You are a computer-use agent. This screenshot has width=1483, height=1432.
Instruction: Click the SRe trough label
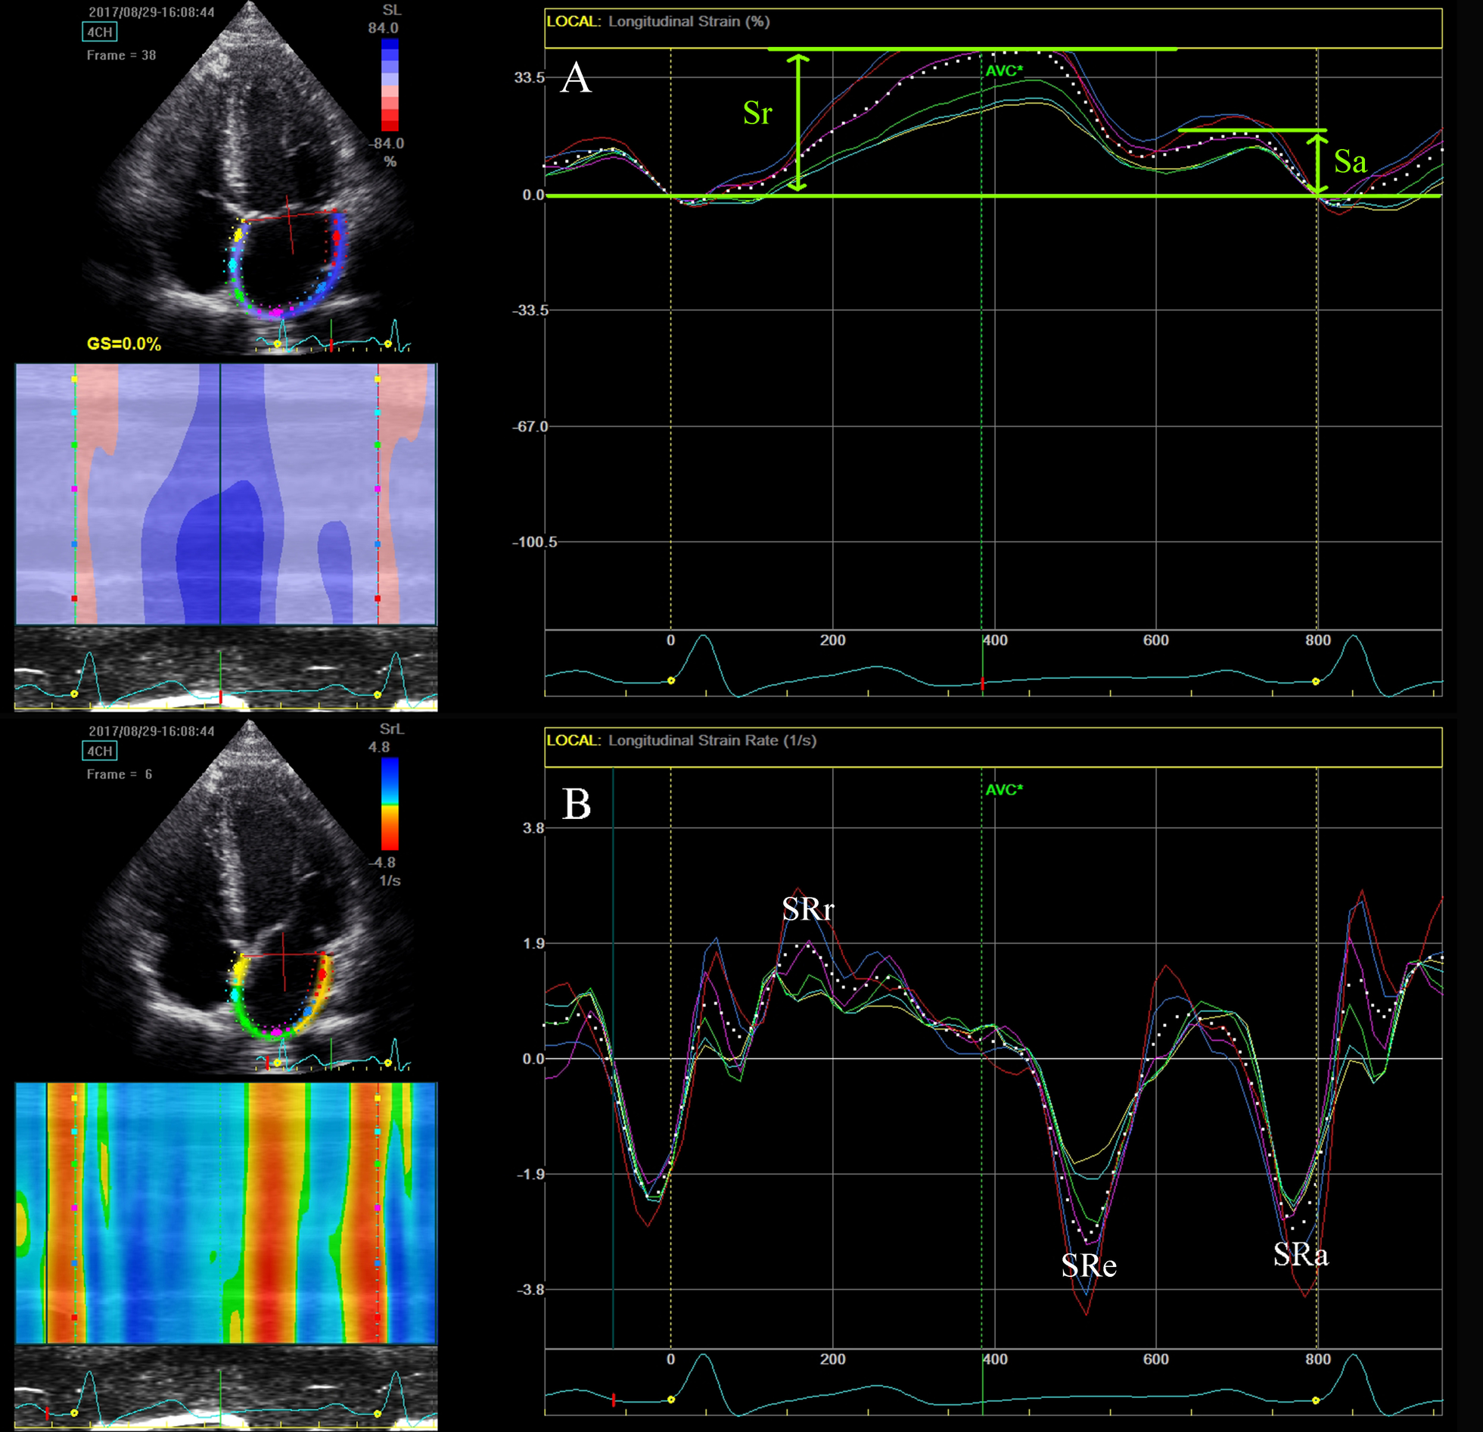coord(1089,1265)
